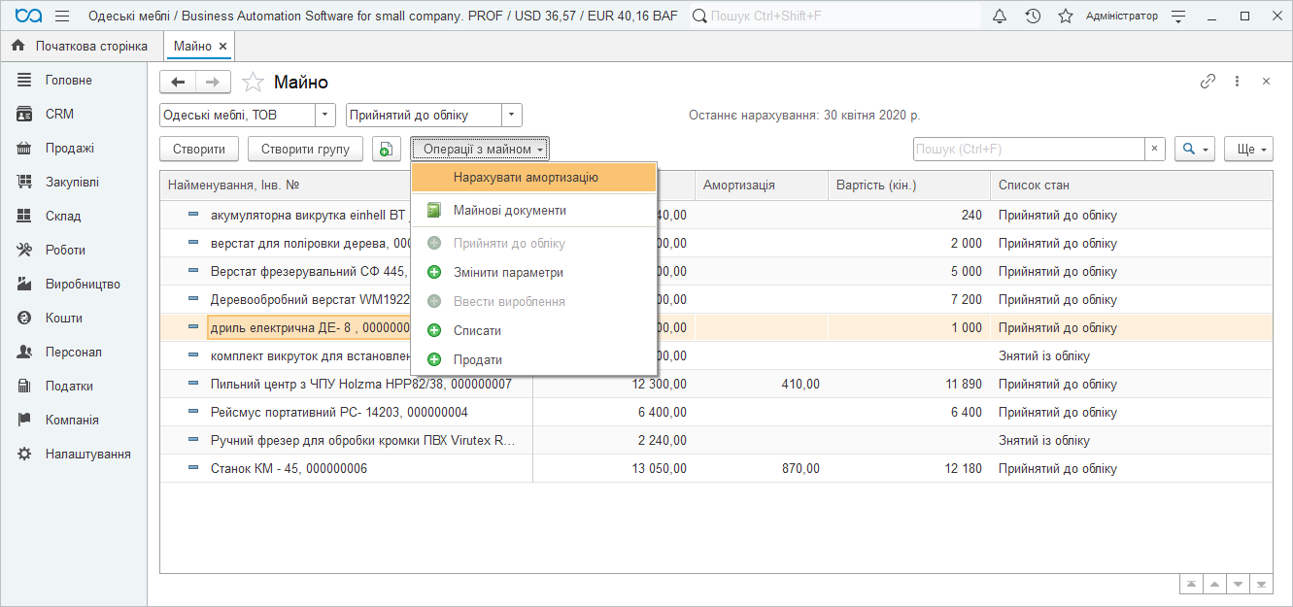Click the green create-copy document icon
Screen dimensions: 1293x607
(386, 150)
